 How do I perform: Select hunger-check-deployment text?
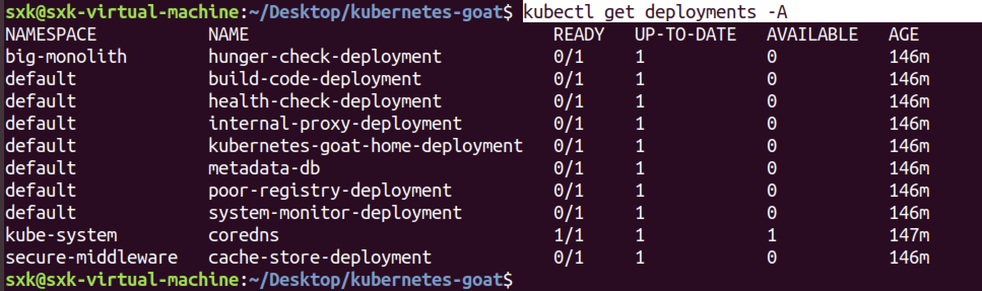pos(325,56)
